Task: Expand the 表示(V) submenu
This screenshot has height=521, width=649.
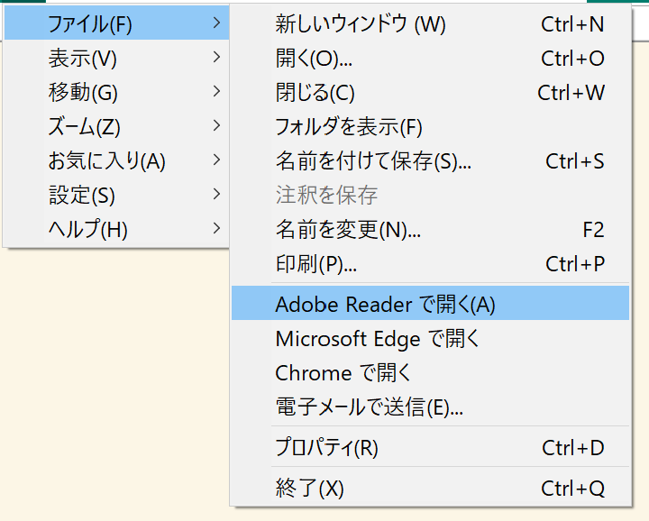Action: click(x=116, y=58)
